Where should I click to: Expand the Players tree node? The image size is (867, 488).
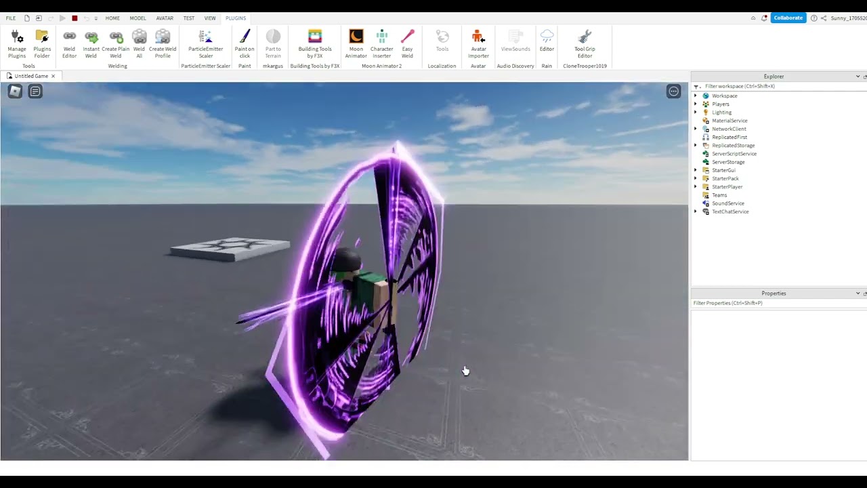695,104
